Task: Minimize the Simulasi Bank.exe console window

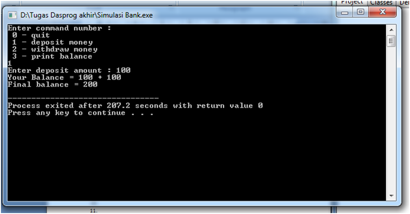Action: coord(345,12)
